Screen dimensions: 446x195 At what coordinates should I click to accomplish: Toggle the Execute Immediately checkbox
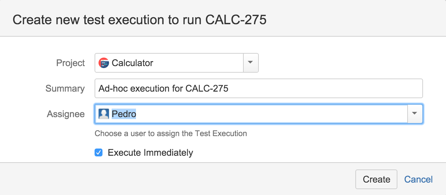pyautogui.click(x=99, y=152)
